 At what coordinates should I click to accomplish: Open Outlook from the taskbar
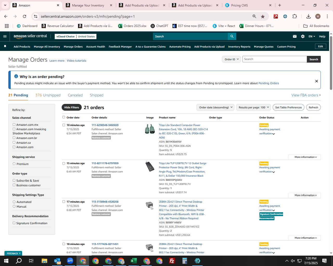point(57,261)
